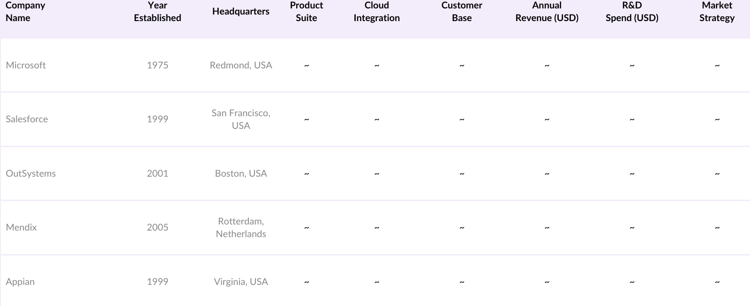Click the Microsoft company name cell
750x306 pixels.
click(26, 65)
